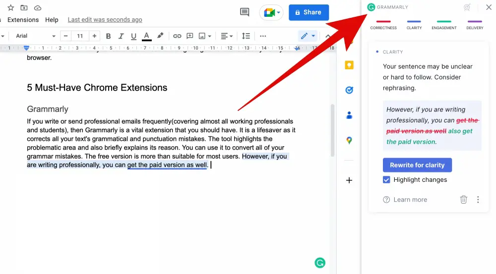Click the left indent marker on ruler
The height and width of the screenshot is (274, 496).
pyautogui.click(x=27, y=48)
